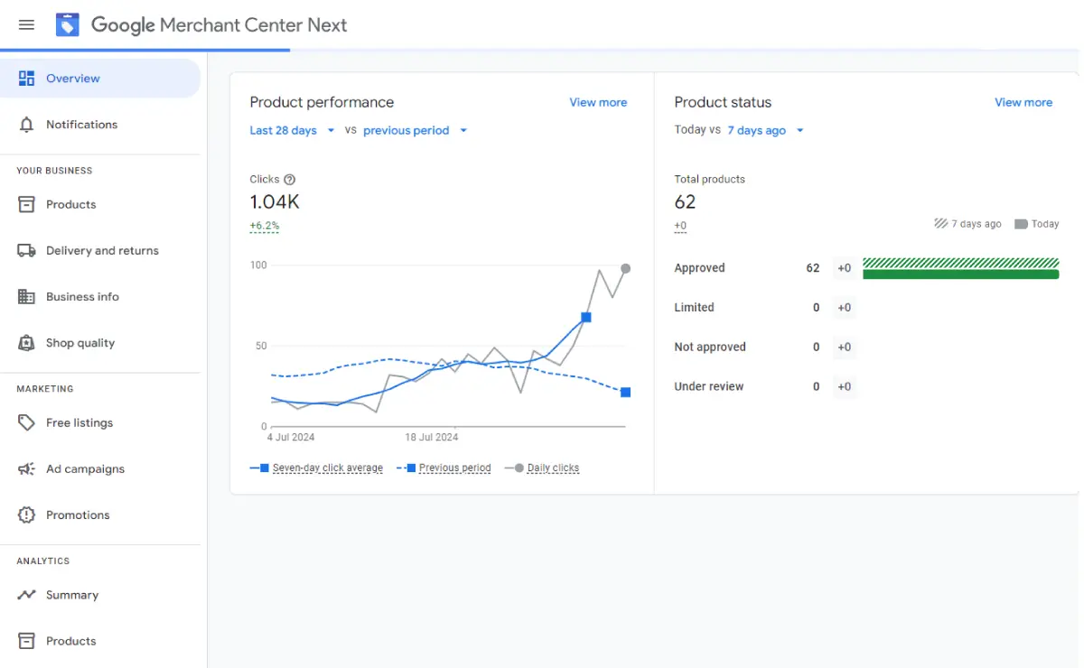The height and width of the screenshot is (668, 1084).
Task: Click View more in Product performance
Action: (598, 103)
